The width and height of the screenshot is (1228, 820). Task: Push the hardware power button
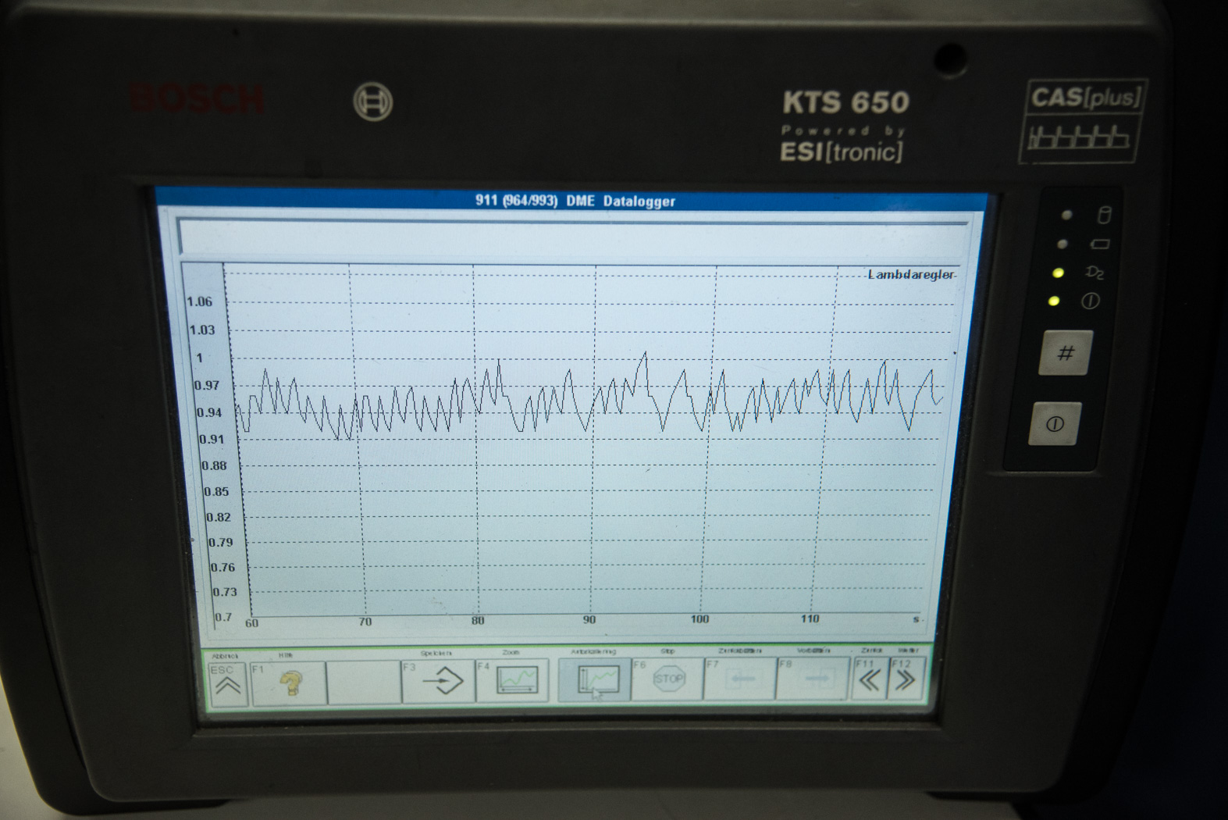coord(1055,424)
